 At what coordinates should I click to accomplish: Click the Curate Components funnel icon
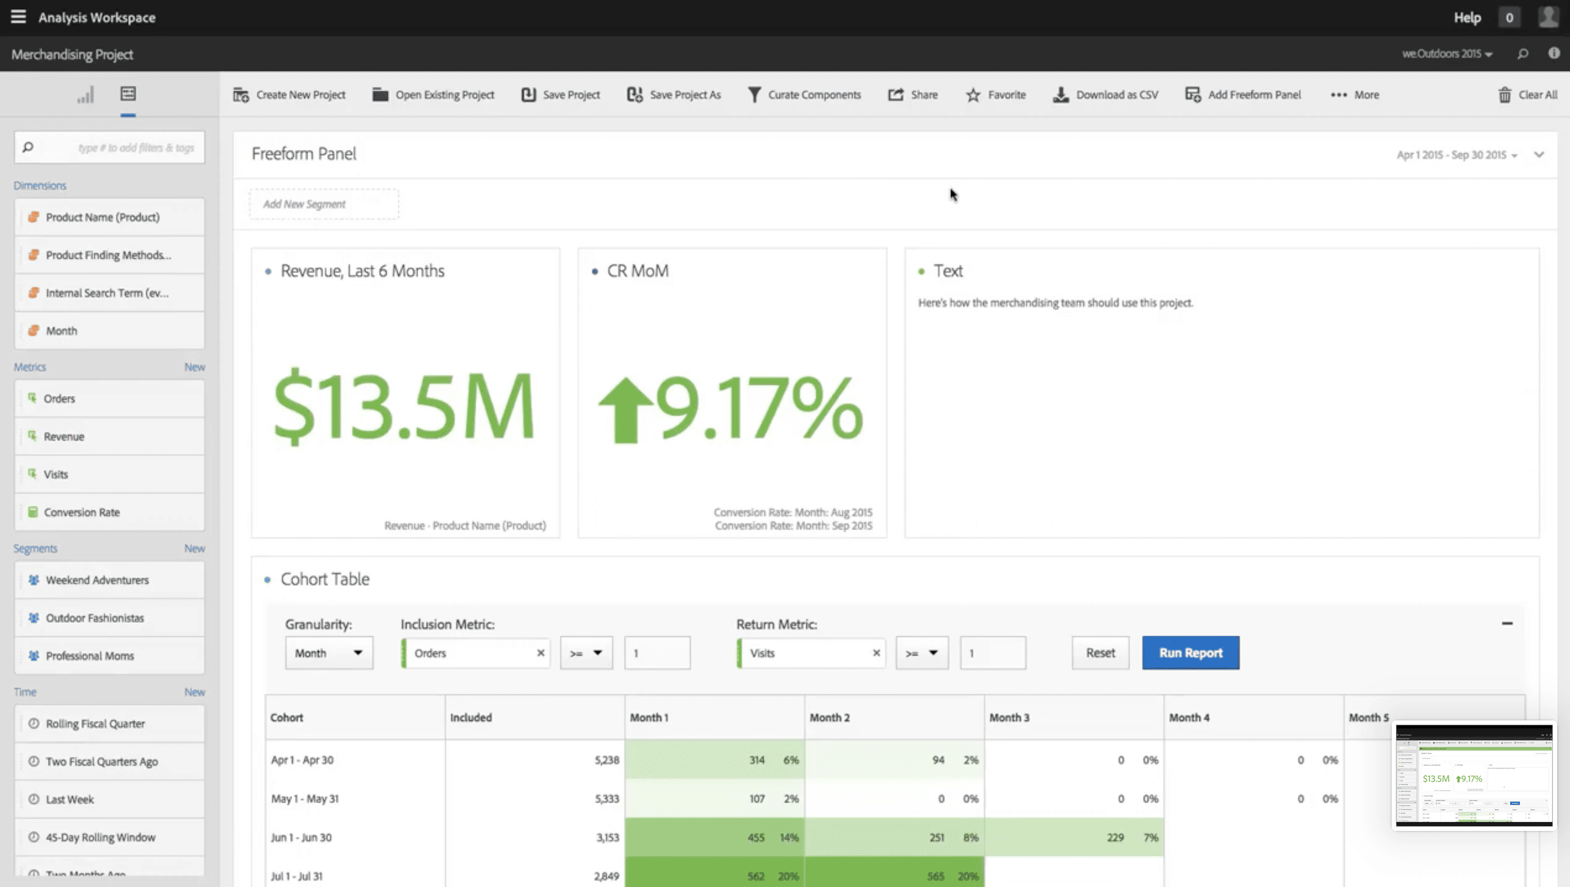[x=754, y=94]
